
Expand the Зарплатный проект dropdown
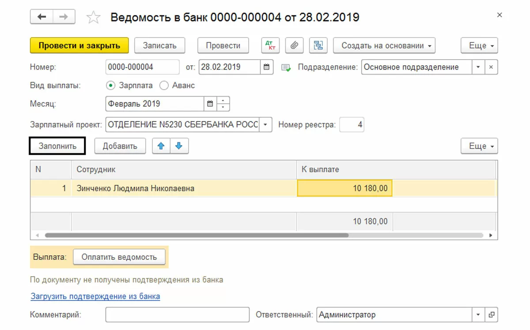pos(265,125)
